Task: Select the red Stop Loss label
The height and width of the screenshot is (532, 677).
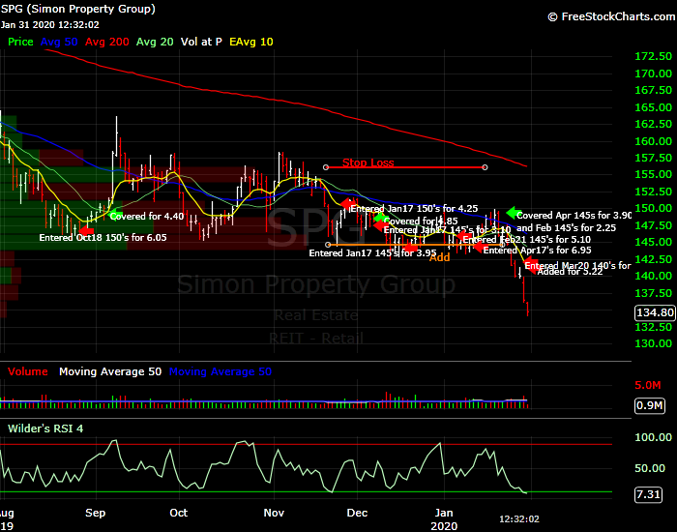Action: pyautogui.click(x=368, y=163)
